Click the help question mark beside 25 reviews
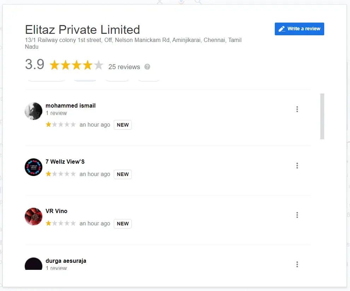Image resolution: width=350 pixels, height=291 pixels. click(147, 67)
